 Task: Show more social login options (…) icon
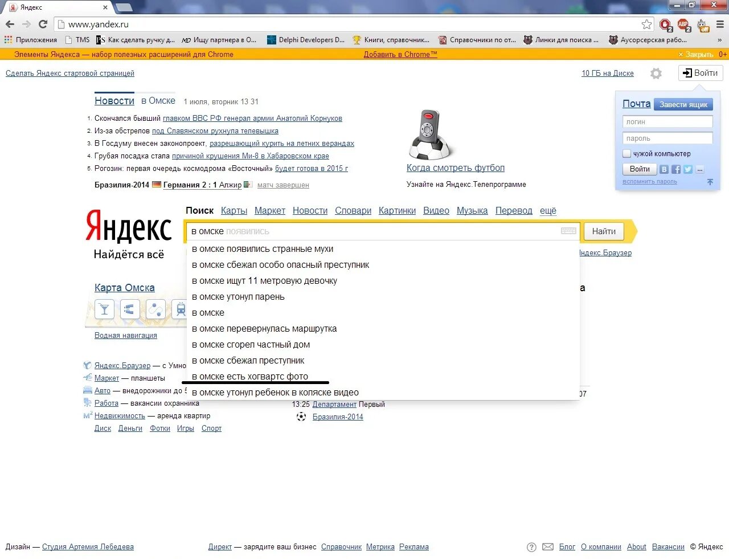pos(700,169)
